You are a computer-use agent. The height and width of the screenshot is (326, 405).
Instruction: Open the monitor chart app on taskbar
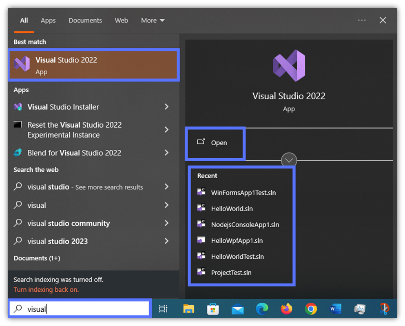(360, 309)
